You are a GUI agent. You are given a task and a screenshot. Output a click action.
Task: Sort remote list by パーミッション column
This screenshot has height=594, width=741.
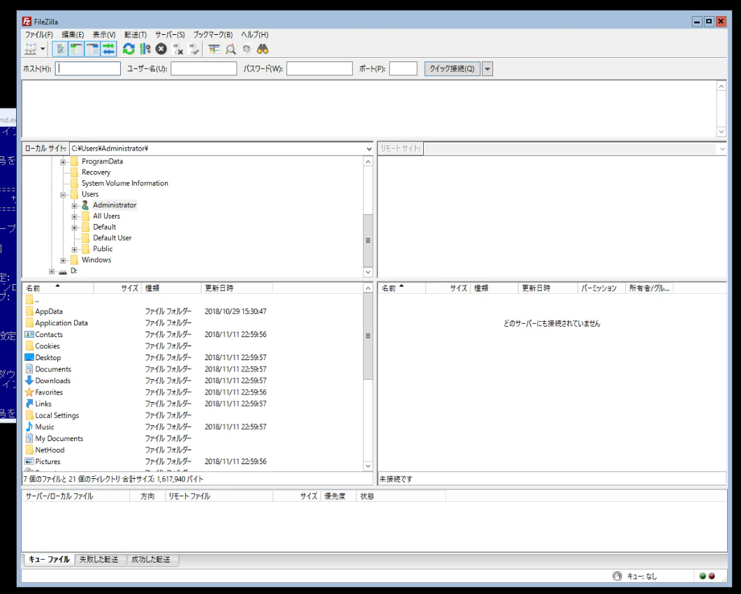coord(601,288)
